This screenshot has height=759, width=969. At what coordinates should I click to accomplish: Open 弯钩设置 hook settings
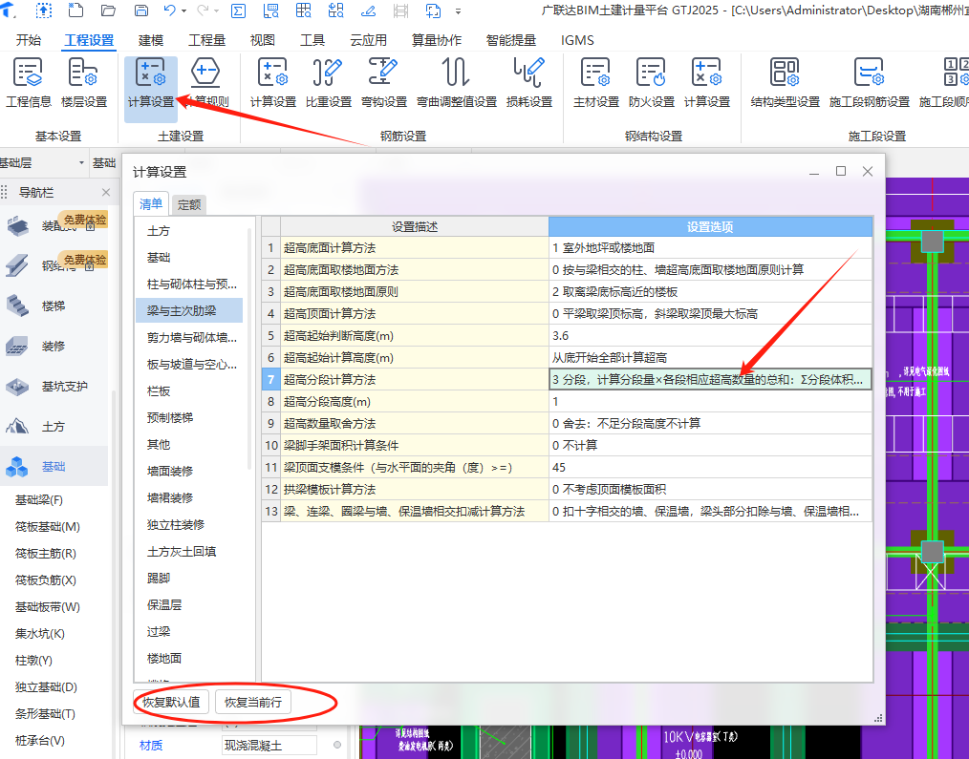pyautogui.click(x=384, y=83)
